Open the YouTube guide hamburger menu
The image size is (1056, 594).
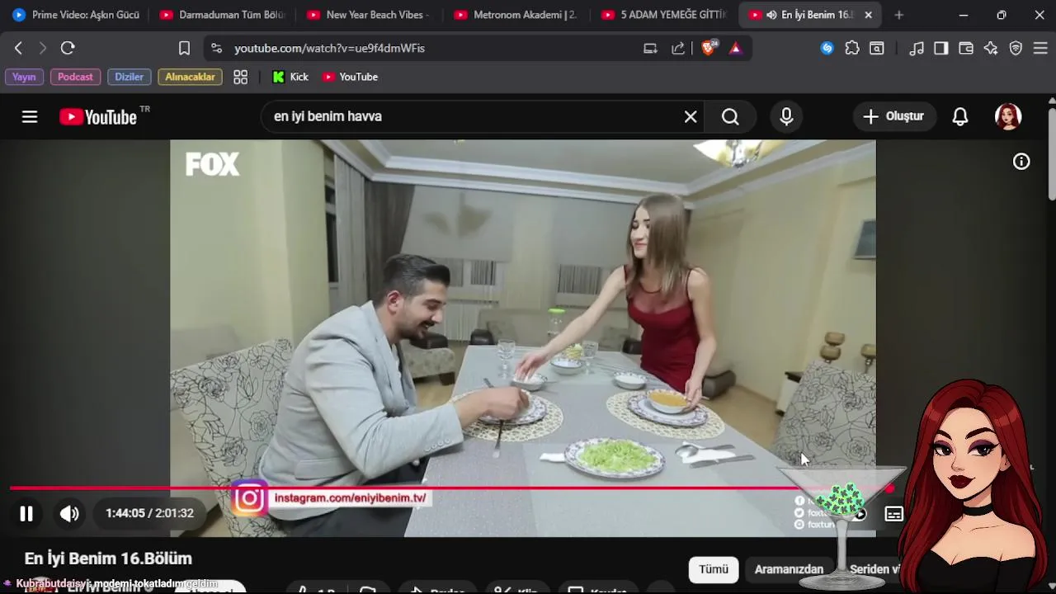30,116
